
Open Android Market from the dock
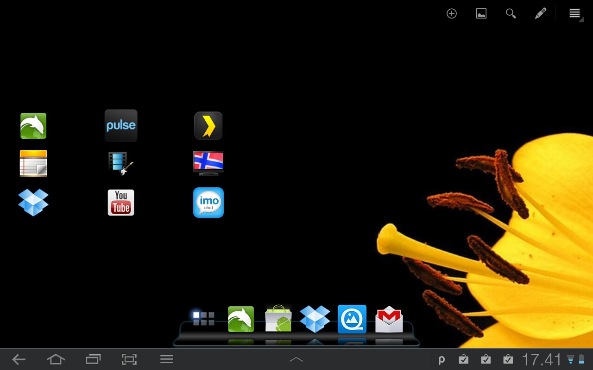(x=278, y=319)
